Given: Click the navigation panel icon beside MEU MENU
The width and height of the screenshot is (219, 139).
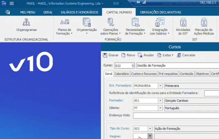Looking at the screenshot, I should click(x=7, y=12).
